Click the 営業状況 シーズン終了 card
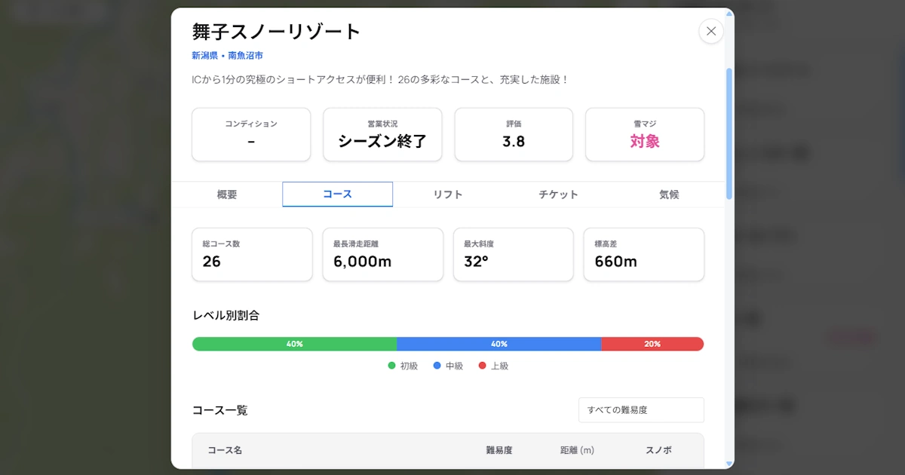The image size is (905, 475). pyautogui.click(x=382, y=134)
